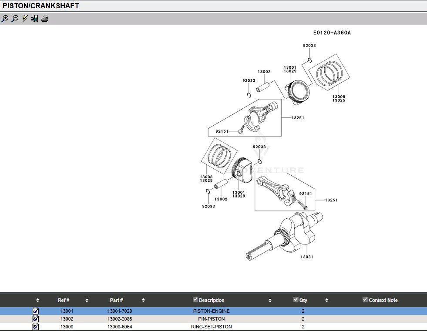The width and height of the screenshot is (427, 331).
Task: Click the sort arrows right of Description
Action: pos(270,300)
